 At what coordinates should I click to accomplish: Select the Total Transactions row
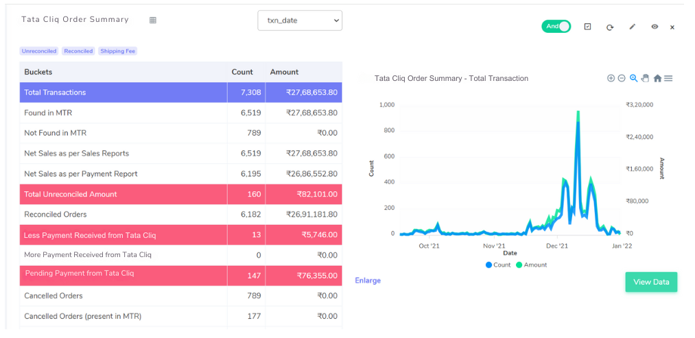click(x=181, y=93)
